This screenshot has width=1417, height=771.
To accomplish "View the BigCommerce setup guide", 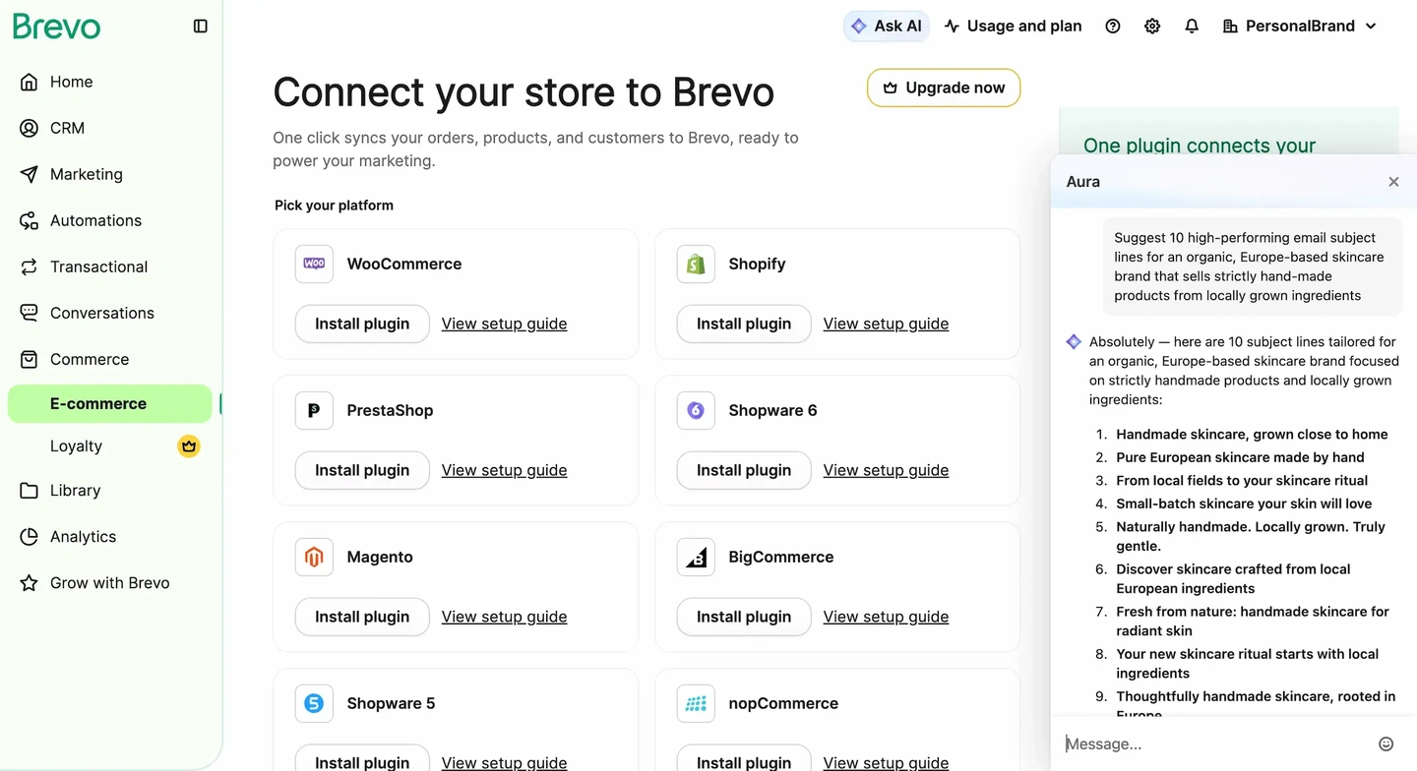I will pos(886,617).
